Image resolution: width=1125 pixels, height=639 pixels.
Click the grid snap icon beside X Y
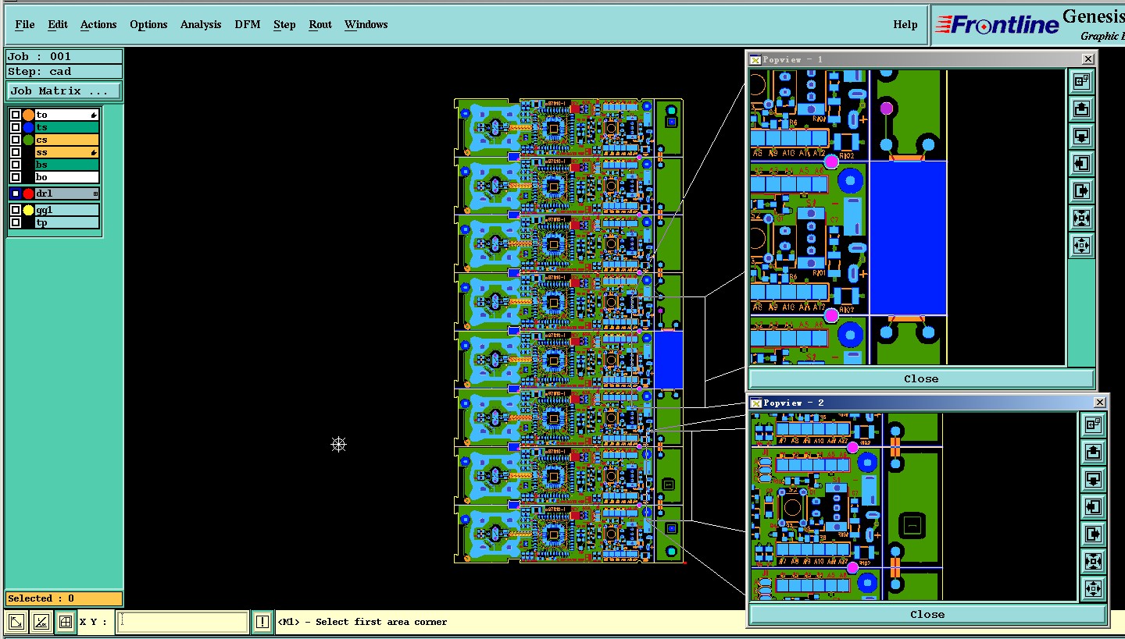pos(66,622)
